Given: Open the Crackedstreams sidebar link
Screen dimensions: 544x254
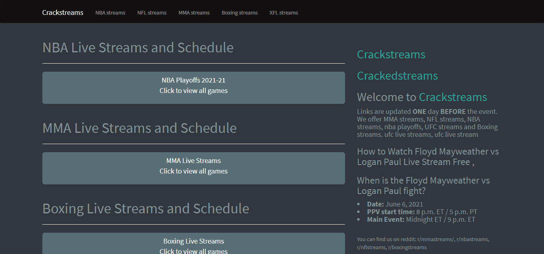Looking at the screenshot, I should tap(397, 76).
